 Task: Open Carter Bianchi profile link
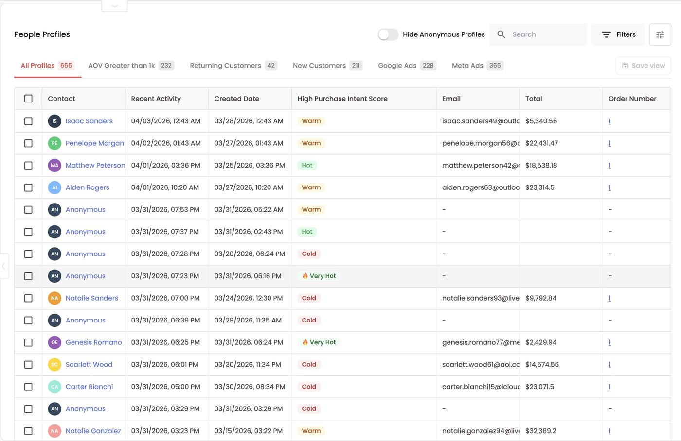90,387
